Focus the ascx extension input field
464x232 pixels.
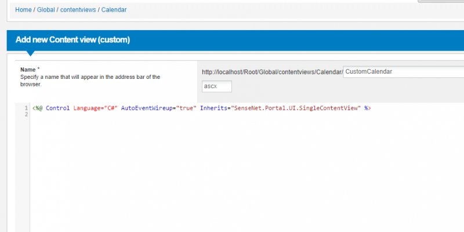[x=217, y=86]
